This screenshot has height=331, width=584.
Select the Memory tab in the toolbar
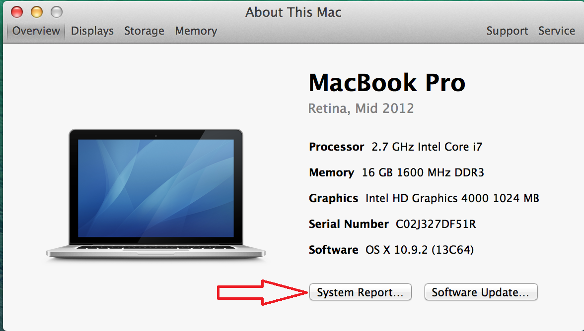click(196, 31)
